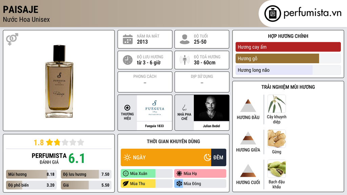The width and height of the screenshot is (347, 195).
Task: Open the Fueguia 1833 brand name link
Action: click(155, 126)
